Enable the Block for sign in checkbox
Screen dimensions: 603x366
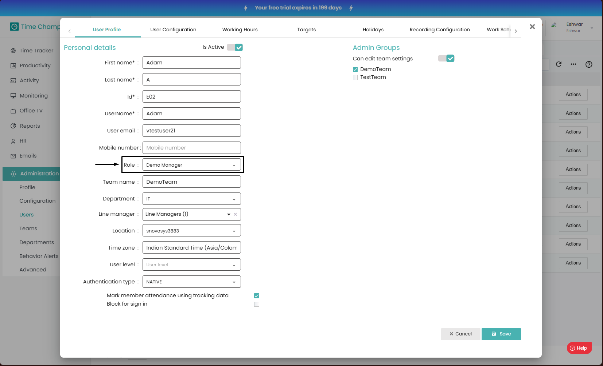click(257, 304)
